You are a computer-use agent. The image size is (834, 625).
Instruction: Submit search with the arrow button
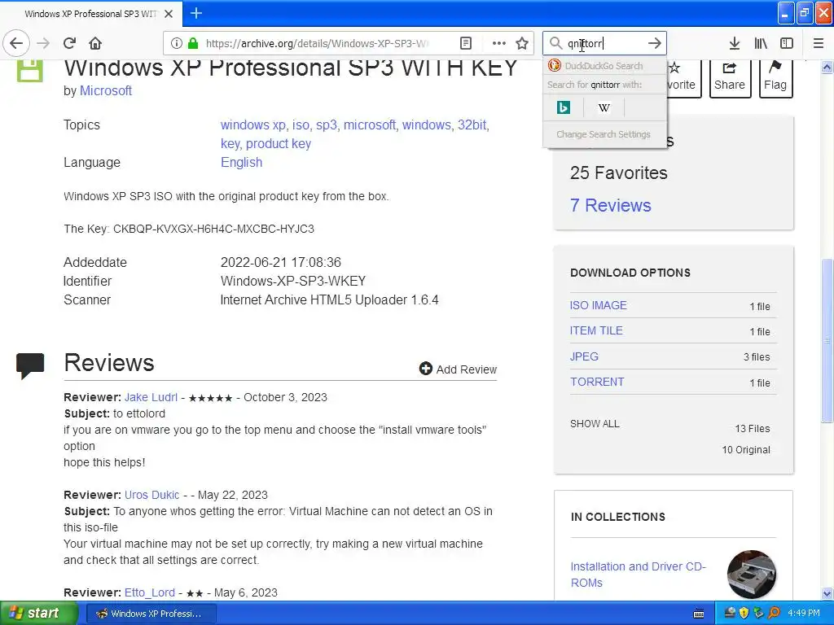pyautogui.click(x=655, y=43)
